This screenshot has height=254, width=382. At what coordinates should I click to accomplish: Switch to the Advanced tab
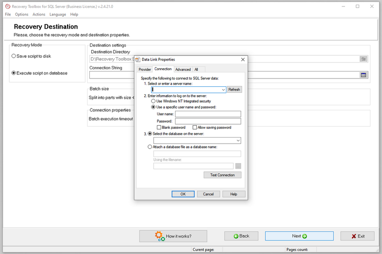(183, 70)
